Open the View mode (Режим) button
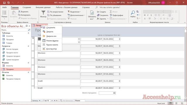Image resolution: width=187 pixels, height=105 pixels. point(4,15)
